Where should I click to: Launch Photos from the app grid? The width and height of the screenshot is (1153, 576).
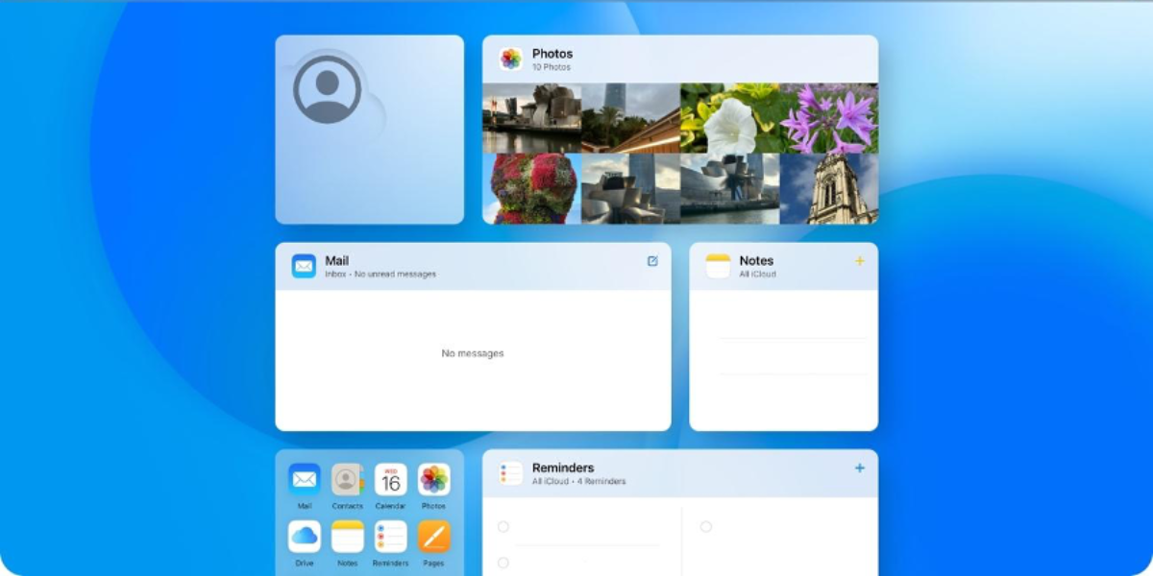pyautogui.click(x=433, y=479)
